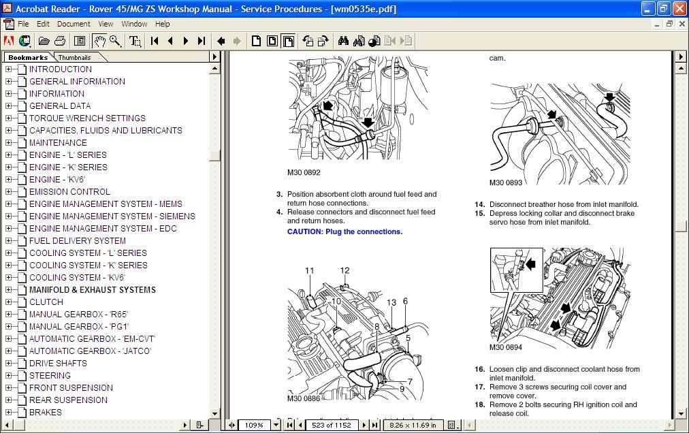Click the Adobe logo toolbar icon
The image size is (689, 433).
8,42
